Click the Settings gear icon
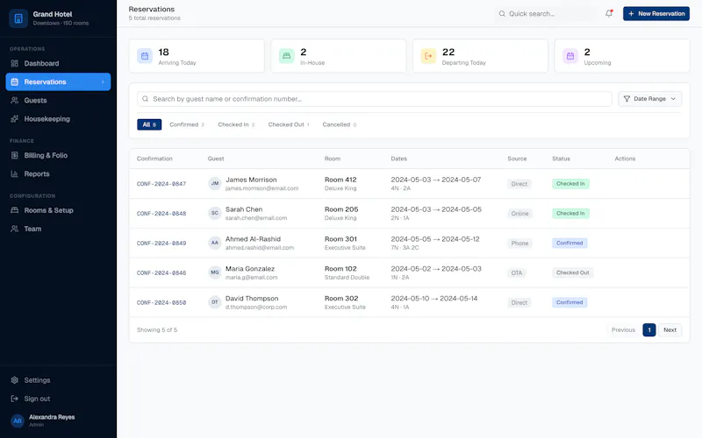This screenshot has width=702, height=438. (x=15, y=380)
